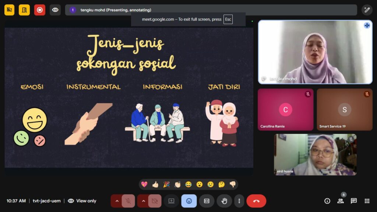The height and width of the screenshot is (212, 377).
Task: Expand video settings chevron beside camera
Action: click(x=143, y=201)
